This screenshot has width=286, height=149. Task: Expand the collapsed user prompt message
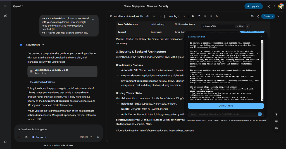click(93, 20)
